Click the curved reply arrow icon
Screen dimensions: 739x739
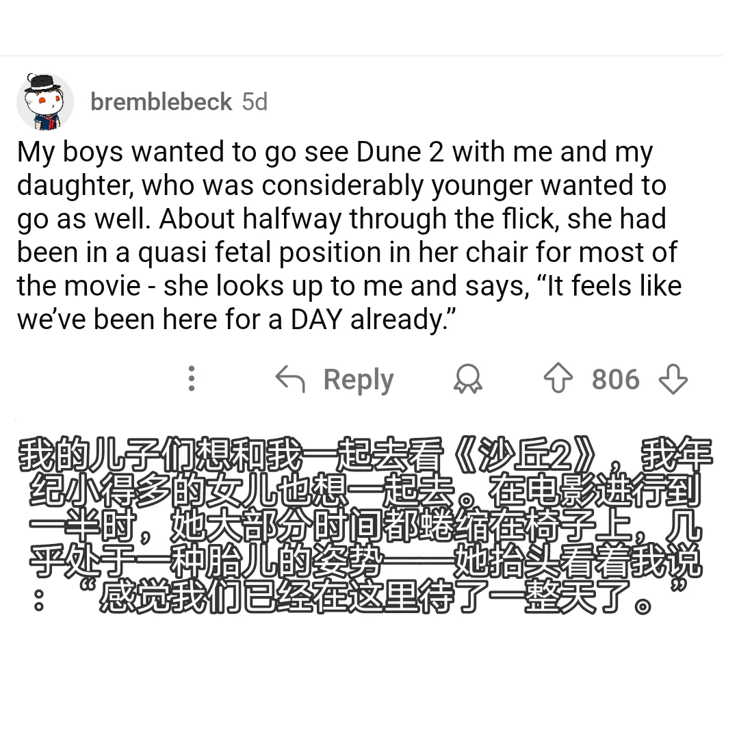290,378
